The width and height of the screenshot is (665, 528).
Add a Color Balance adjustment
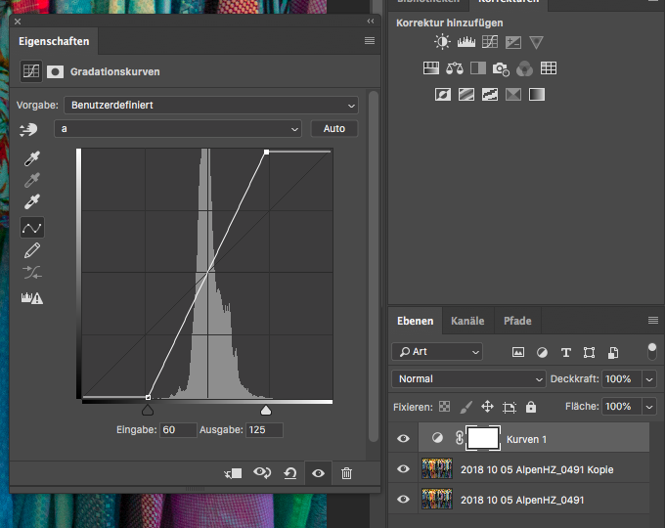(455, 68)
